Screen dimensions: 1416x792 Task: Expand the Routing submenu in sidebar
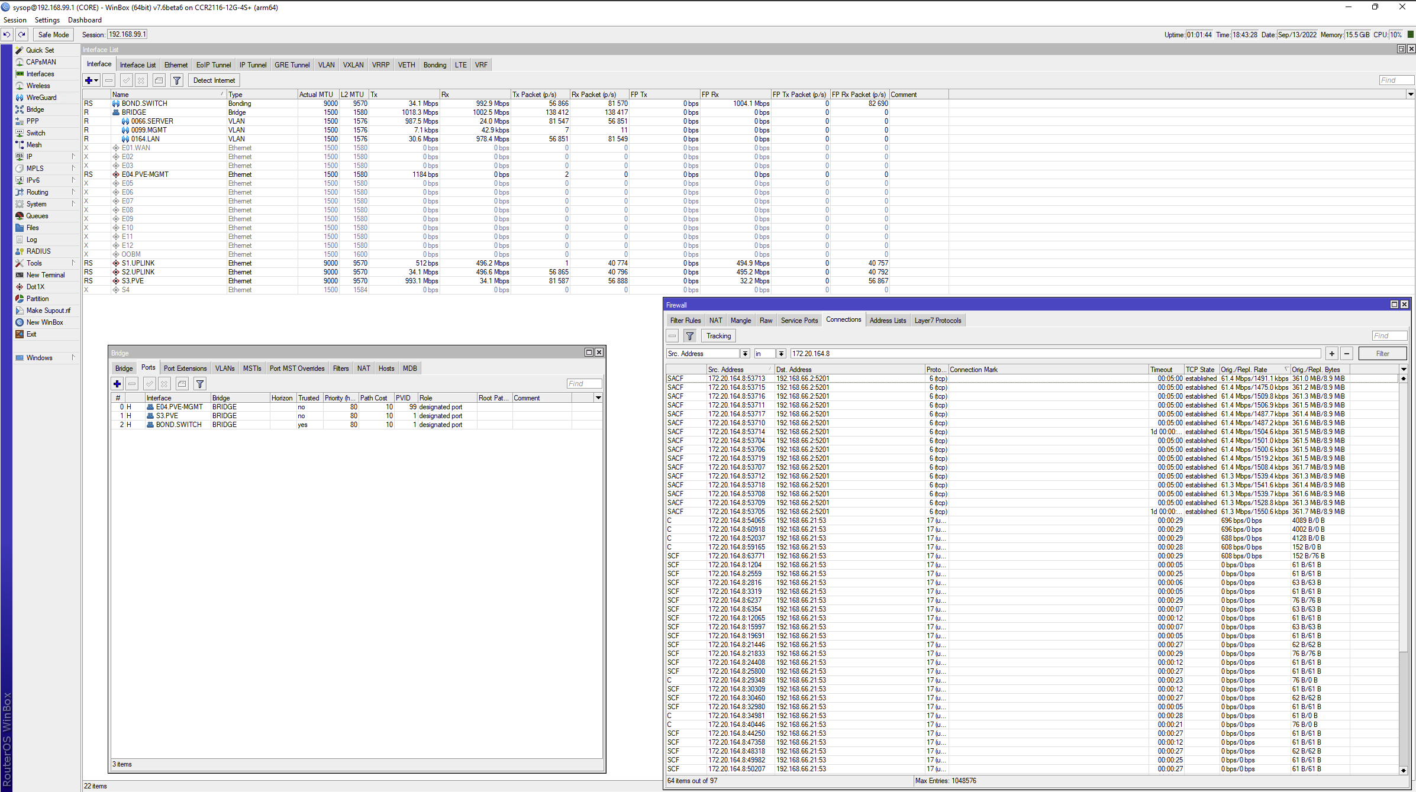(x=73, y=192)
